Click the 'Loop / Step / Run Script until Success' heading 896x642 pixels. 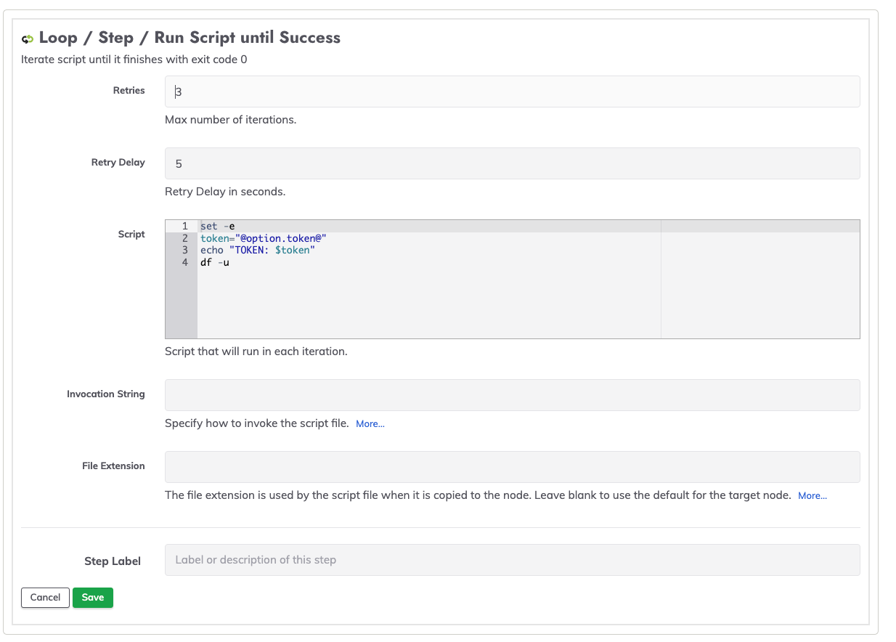190,38
